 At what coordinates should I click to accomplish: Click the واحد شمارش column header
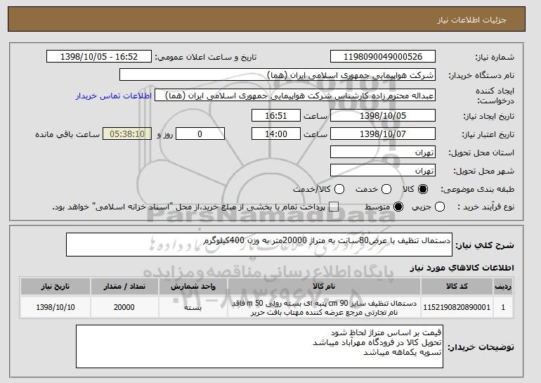click(193, 287)
